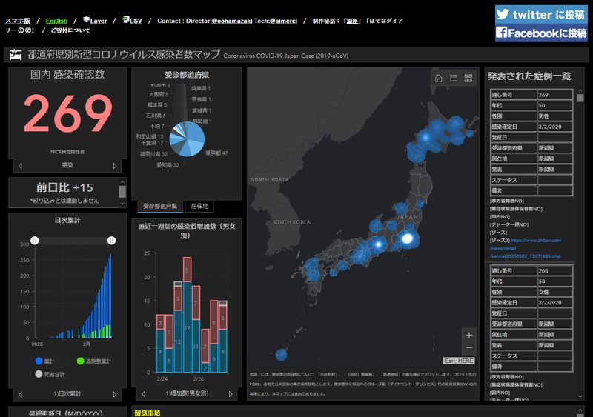Advance to next chart after 増加数[男女別]
Image resolution: width=593 pixels, height=417 pixels.
coord(238,393)
